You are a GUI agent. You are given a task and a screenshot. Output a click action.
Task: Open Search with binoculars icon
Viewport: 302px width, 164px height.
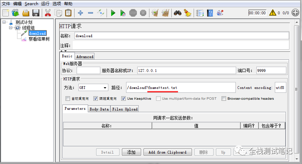(x=178, y=13)
